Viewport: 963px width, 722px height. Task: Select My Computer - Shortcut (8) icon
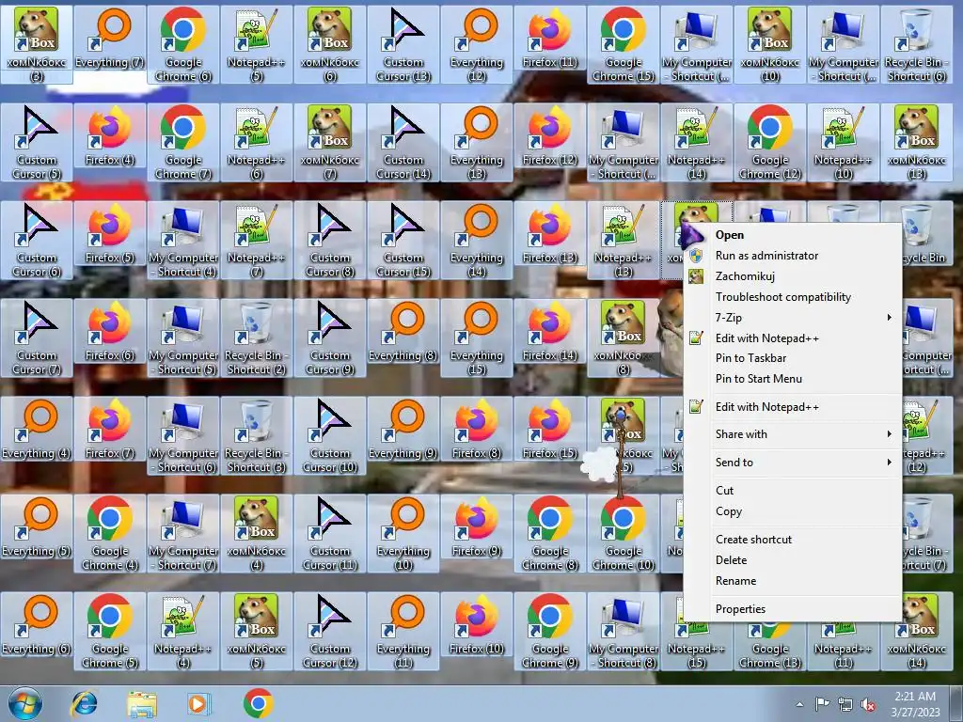click(624, 631)
